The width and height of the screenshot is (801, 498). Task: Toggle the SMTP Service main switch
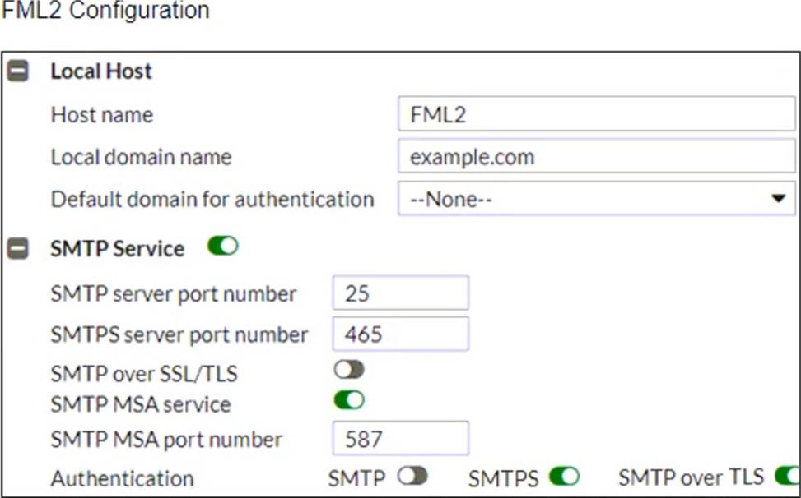click(x=223, y=247)
